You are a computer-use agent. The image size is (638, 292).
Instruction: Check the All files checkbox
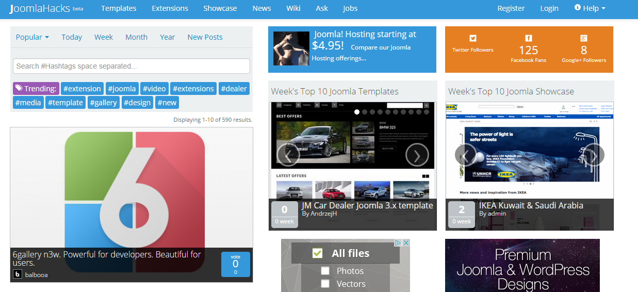(317, 253)
